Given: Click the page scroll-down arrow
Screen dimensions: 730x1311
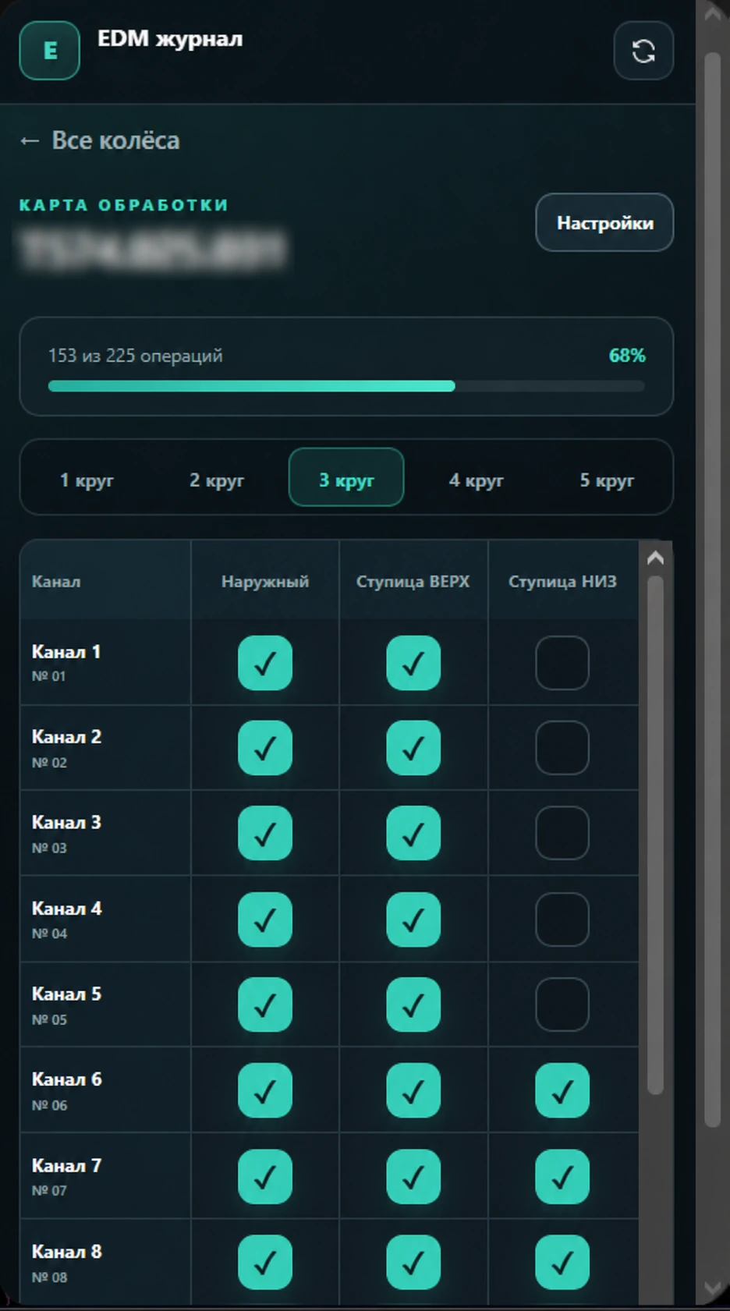Looking at the screenshot, I should [713, 1287].
